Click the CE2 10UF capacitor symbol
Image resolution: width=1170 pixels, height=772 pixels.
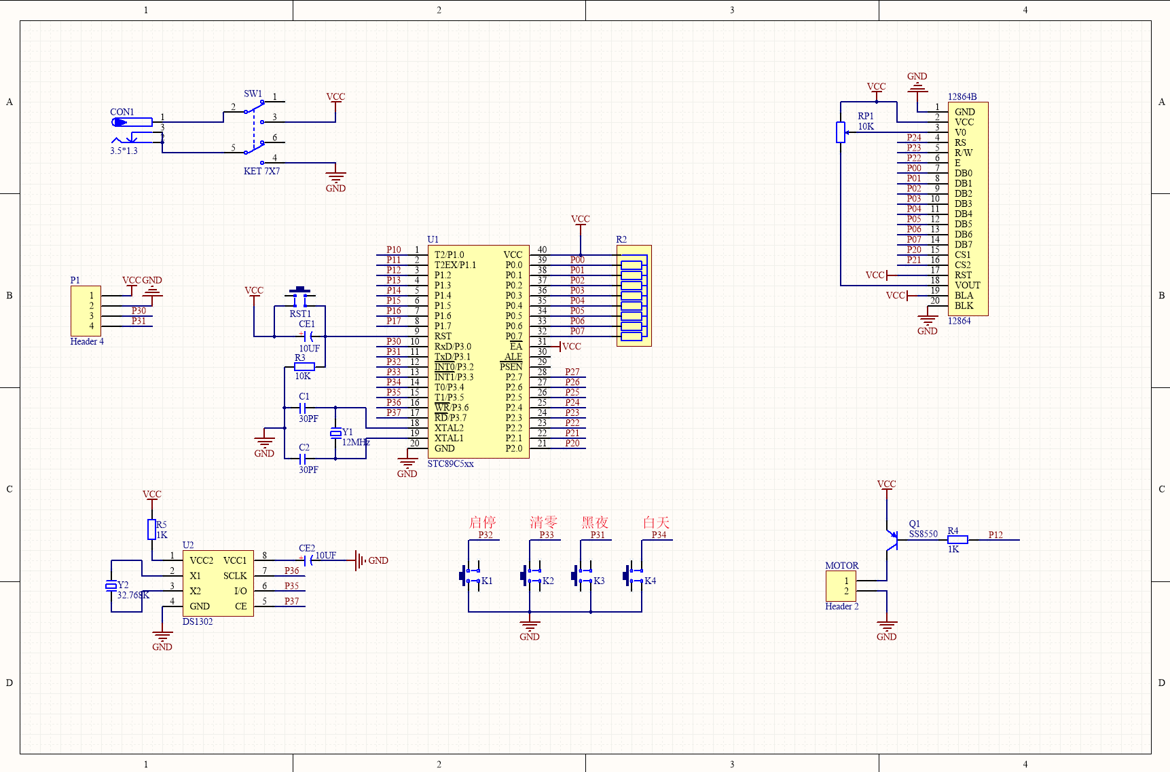coord(310,560)
